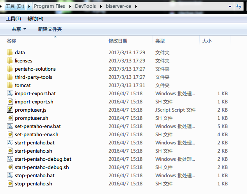Open the 帮助(H) menu

click(x=35, y=19)
